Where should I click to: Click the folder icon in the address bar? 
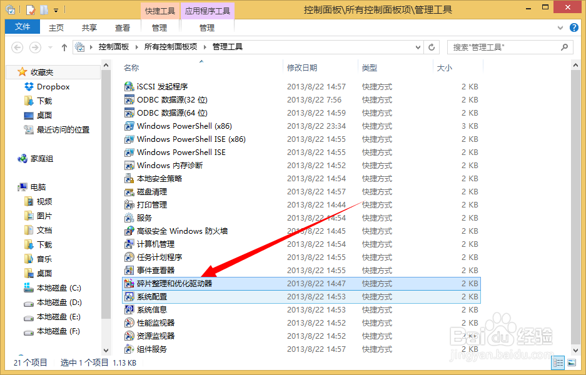click(x=80, y=47)
